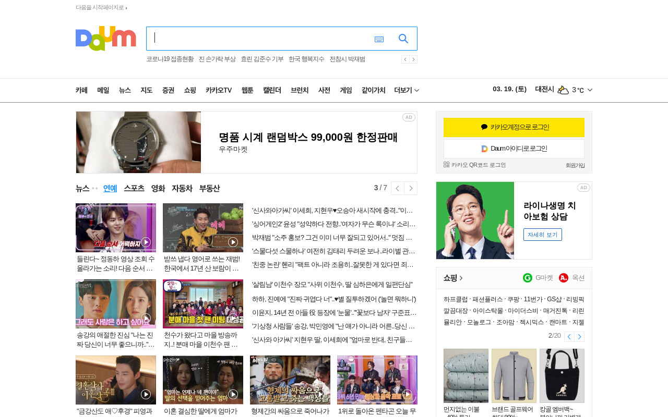Click G마켓 shopping tab label
The image size is (668, 417).
[544, 278]
